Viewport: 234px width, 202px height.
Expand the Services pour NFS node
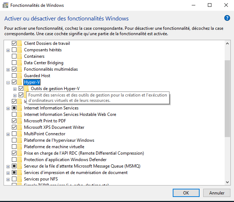pos(8,180)
